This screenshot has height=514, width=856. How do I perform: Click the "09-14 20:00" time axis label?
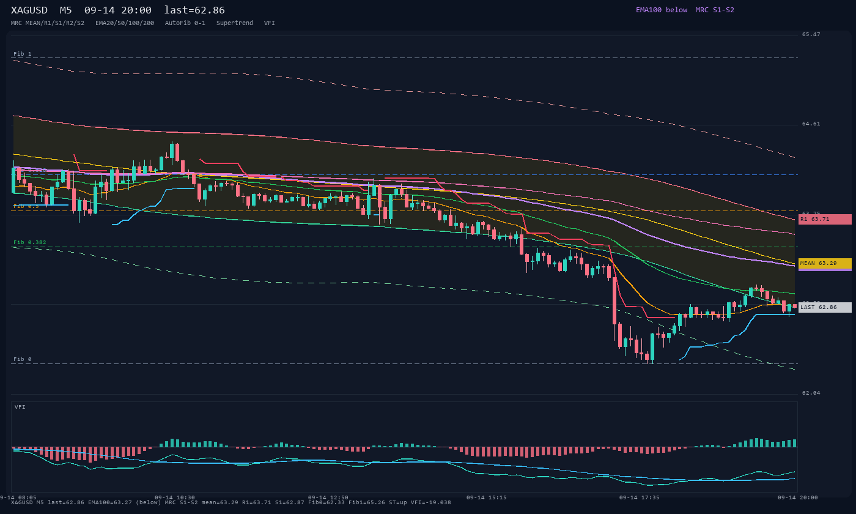[x=797, y=497]
